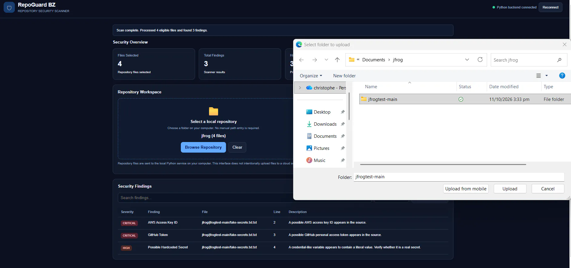Click the yellow folder icon in Repository Workspace
571x268 pixels.
click(x=214, y=111)
